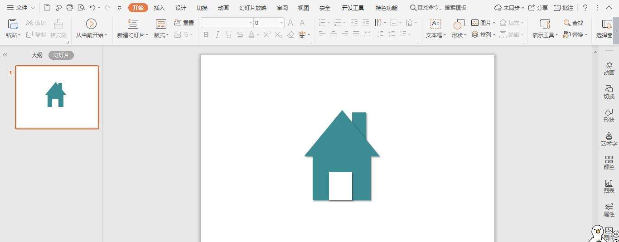Click the Print icon
The image size is (619, 242).
(x=70, y=8)
